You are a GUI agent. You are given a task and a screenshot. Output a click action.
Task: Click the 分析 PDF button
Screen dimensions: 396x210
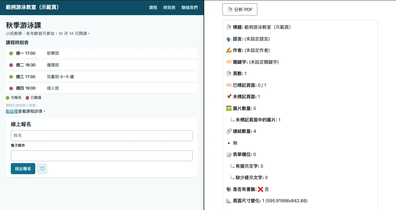240,9
